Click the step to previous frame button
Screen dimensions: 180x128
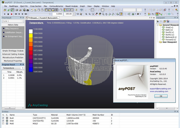click(x=19, y=14)
